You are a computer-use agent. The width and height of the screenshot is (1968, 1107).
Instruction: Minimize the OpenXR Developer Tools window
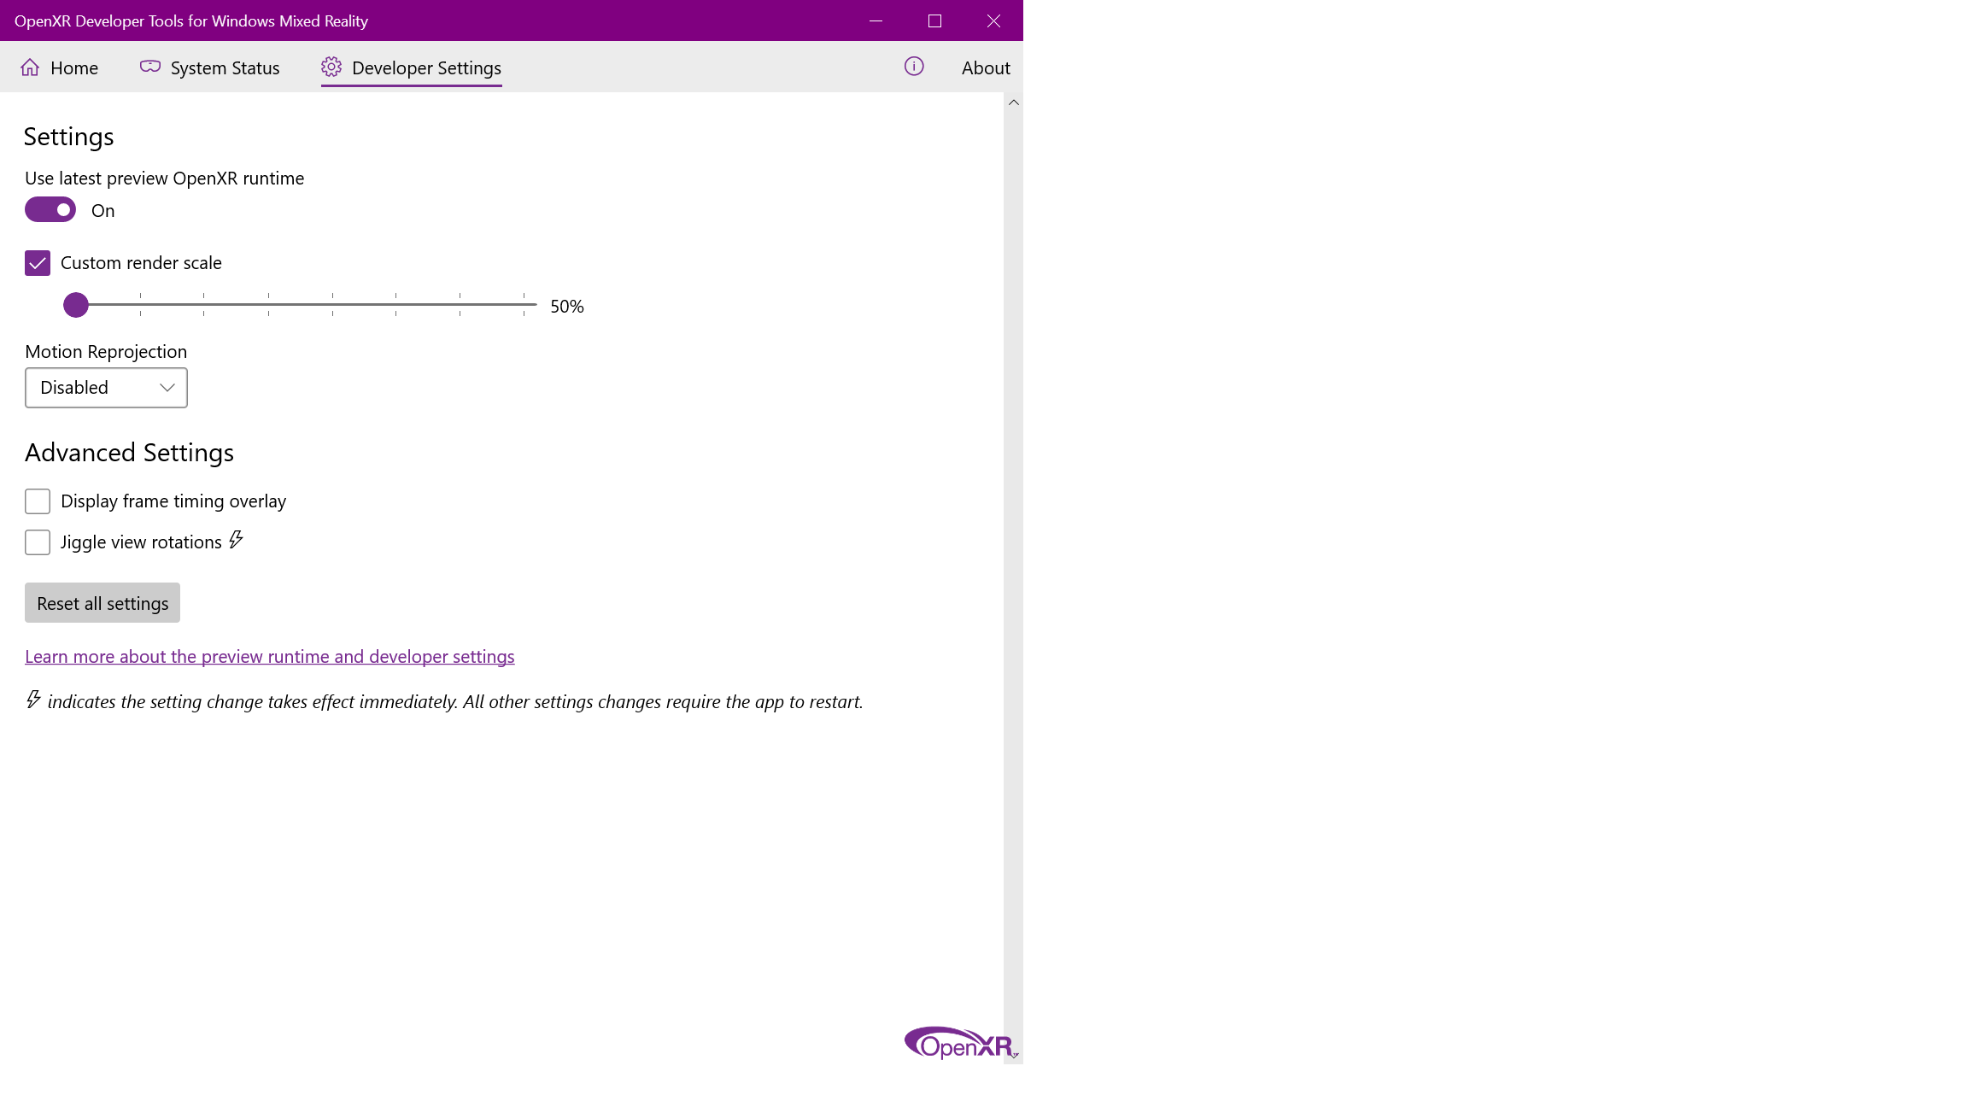[x=876, y=20]
